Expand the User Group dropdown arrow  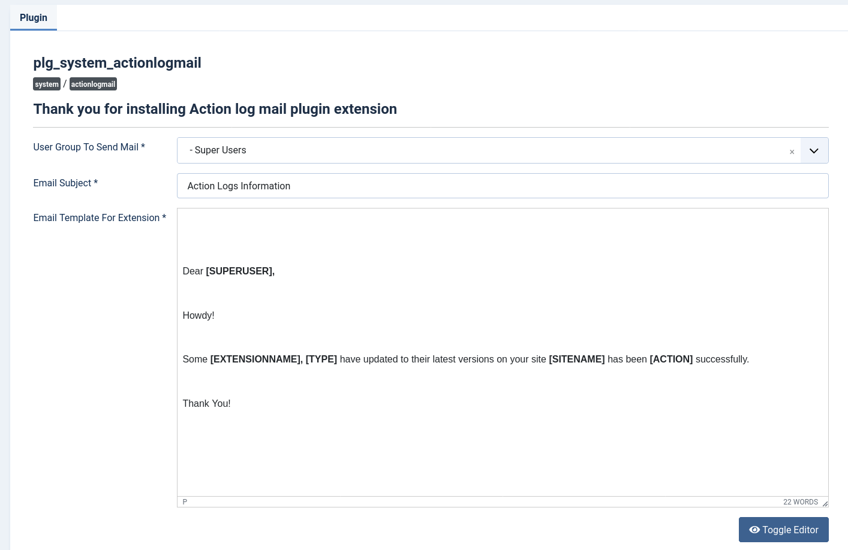click(x=814, y=150)
